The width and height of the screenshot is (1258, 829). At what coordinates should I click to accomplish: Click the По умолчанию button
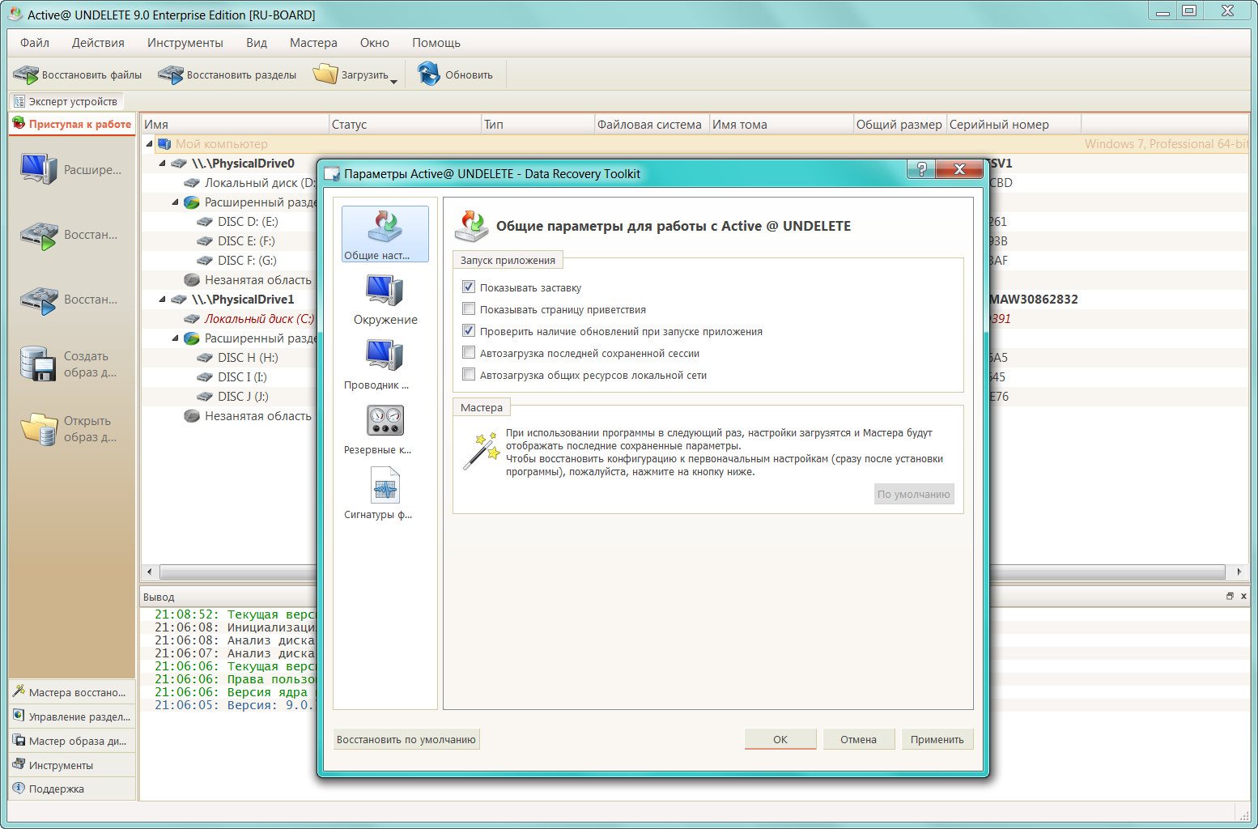914,494
